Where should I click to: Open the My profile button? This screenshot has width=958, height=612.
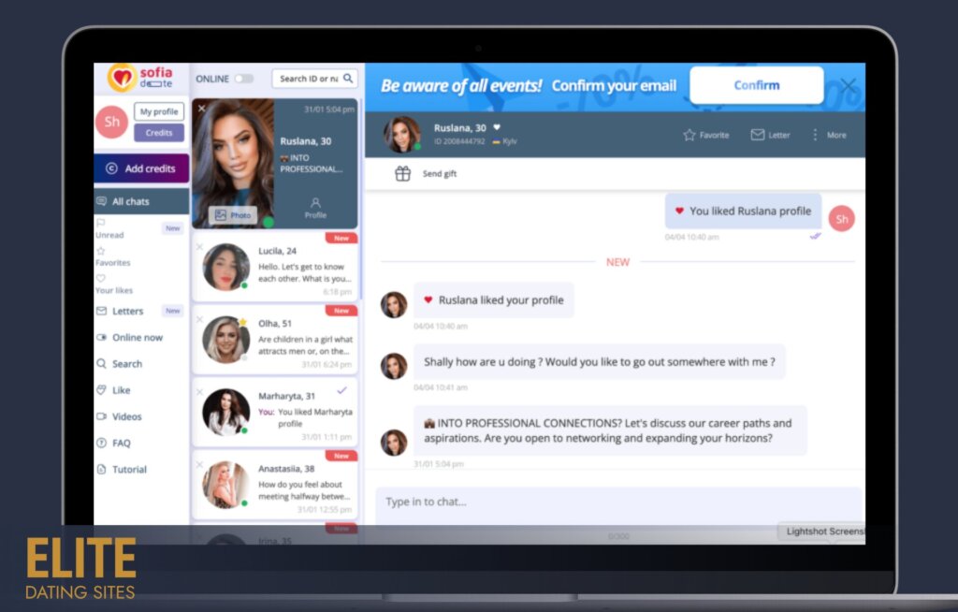159,111
